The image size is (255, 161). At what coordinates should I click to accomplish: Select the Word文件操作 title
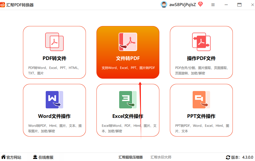[x=54, y=116]
